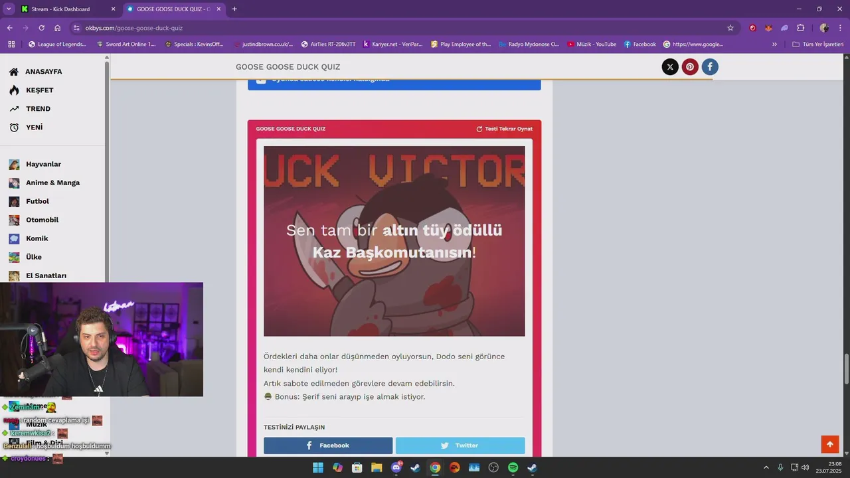Viewport: 850px width, 478px height.
Task: Open the Radyo Mydonose bookmark
Action: 529,44
